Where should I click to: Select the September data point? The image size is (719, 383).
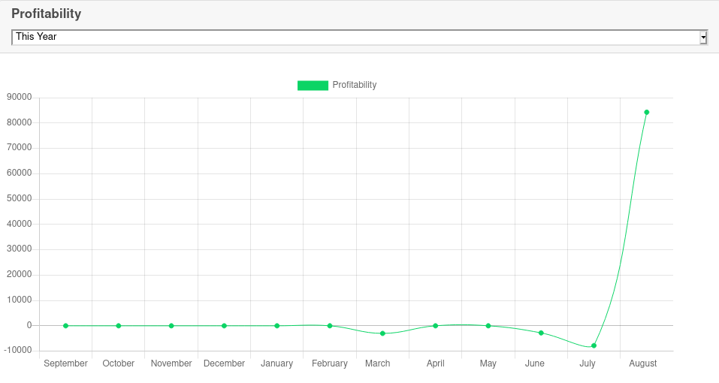coord(65,326)
